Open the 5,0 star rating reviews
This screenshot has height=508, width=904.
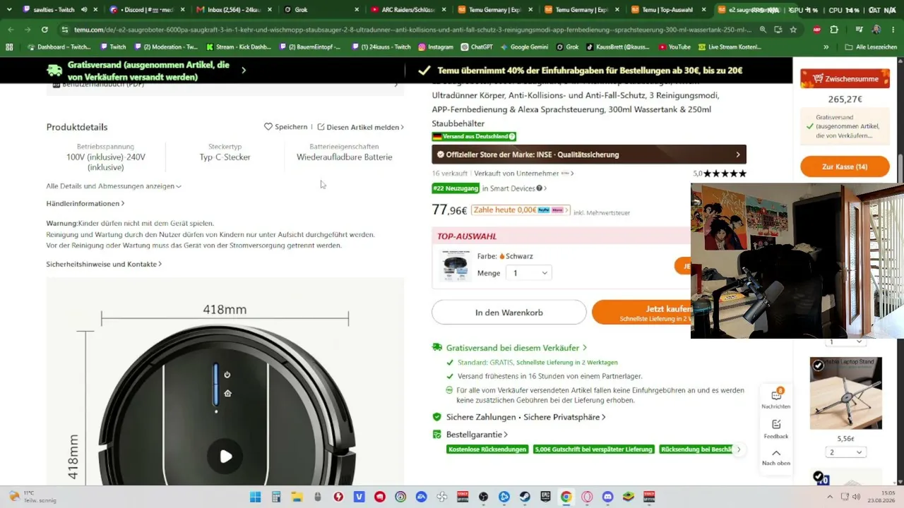[720, 174]
